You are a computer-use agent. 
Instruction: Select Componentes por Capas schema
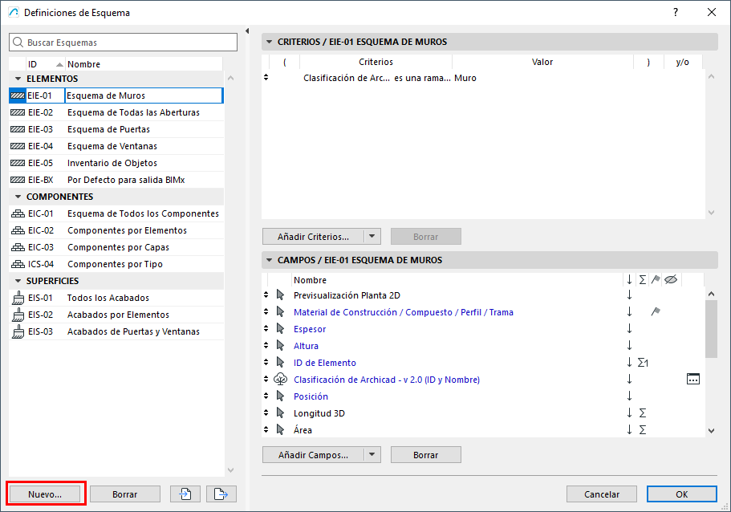click(x=116, y=247)
